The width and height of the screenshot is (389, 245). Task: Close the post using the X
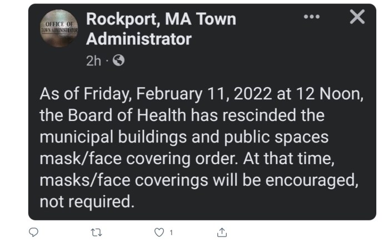click(x=357, y=17)
